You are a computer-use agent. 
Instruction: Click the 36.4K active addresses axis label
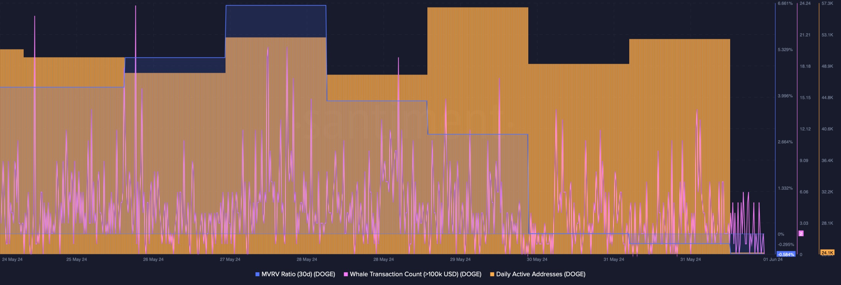pyautogui.click(x=827, y=160)
